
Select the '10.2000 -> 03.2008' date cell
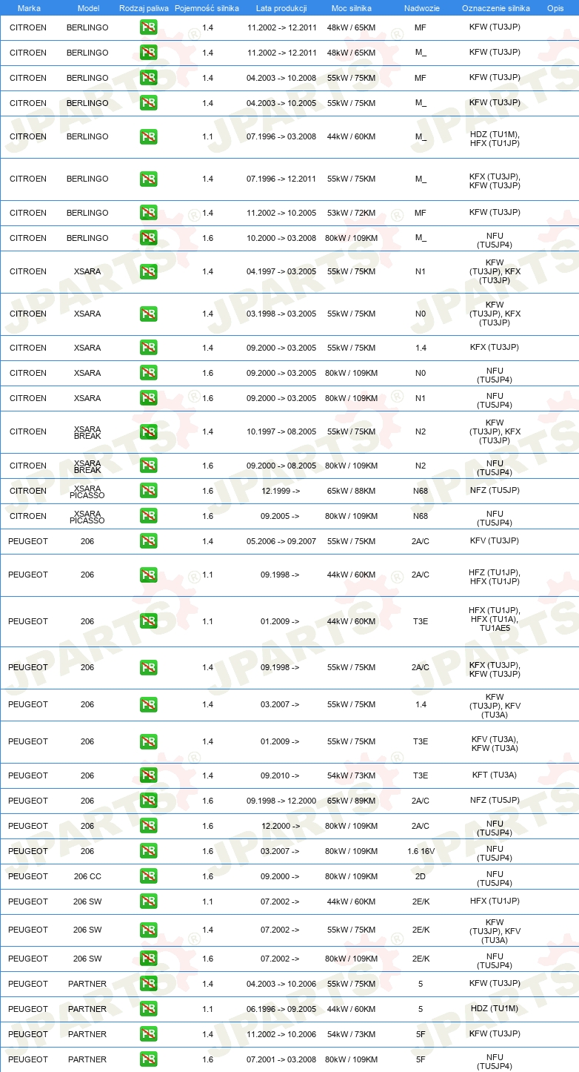(x=281, y=238)
